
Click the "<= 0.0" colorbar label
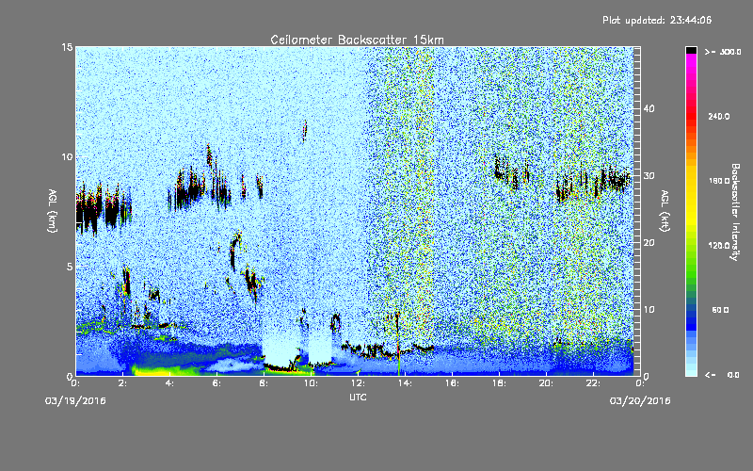pos(722,375)
